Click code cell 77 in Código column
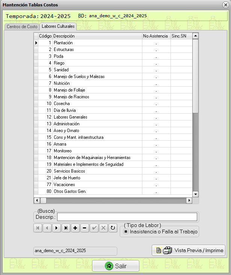Image resolution: width=231 pixels, height=275 pixels. 45,185
